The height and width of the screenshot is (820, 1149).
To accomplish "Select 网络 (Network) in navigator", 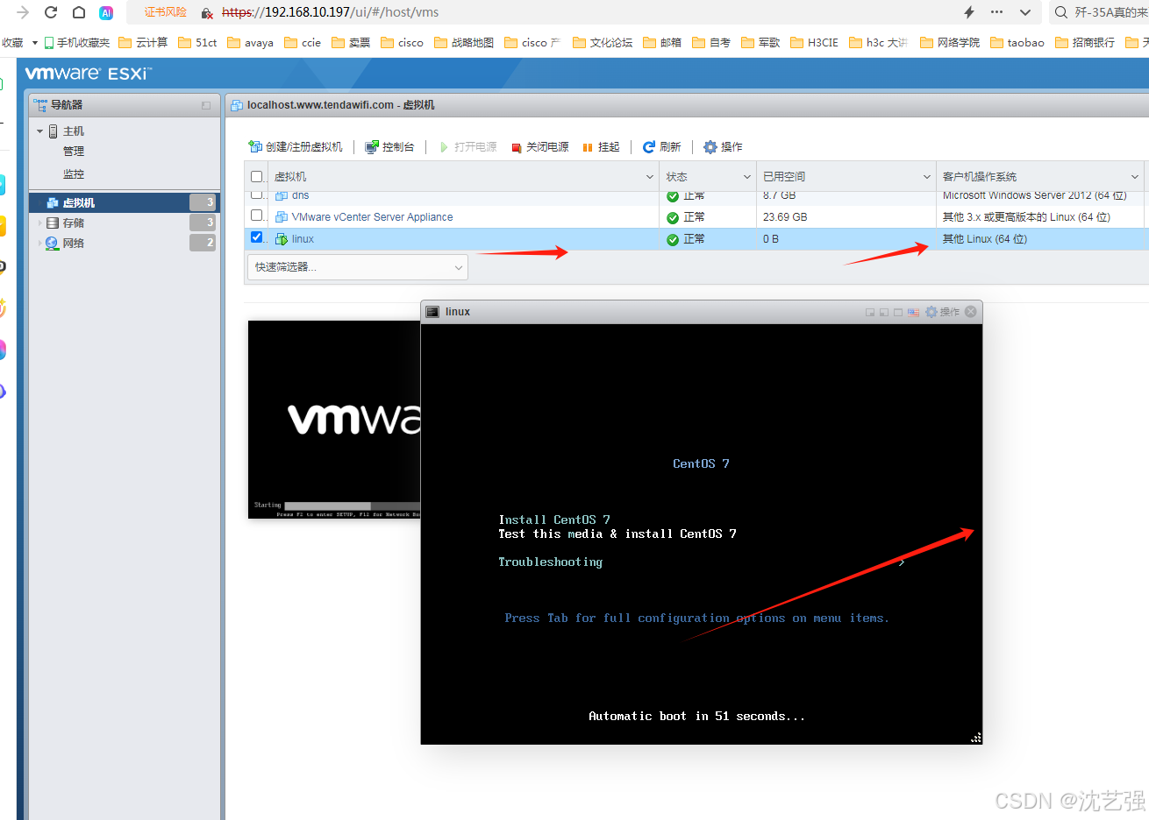I will [x=74, y=243].
